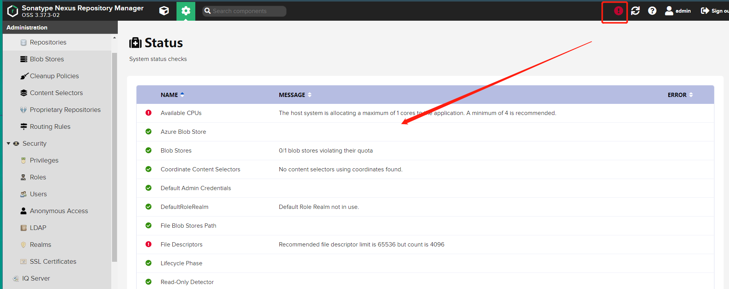729x289 pixels.
Task: Collapse the Security tree section
Action: [8, 143]
